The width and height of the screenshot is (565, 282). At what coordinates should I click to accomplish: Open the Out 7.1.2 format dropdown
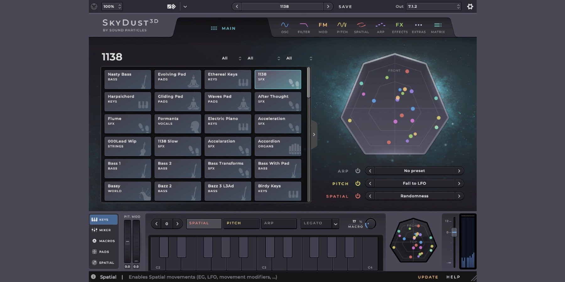[x=433, y=7]
